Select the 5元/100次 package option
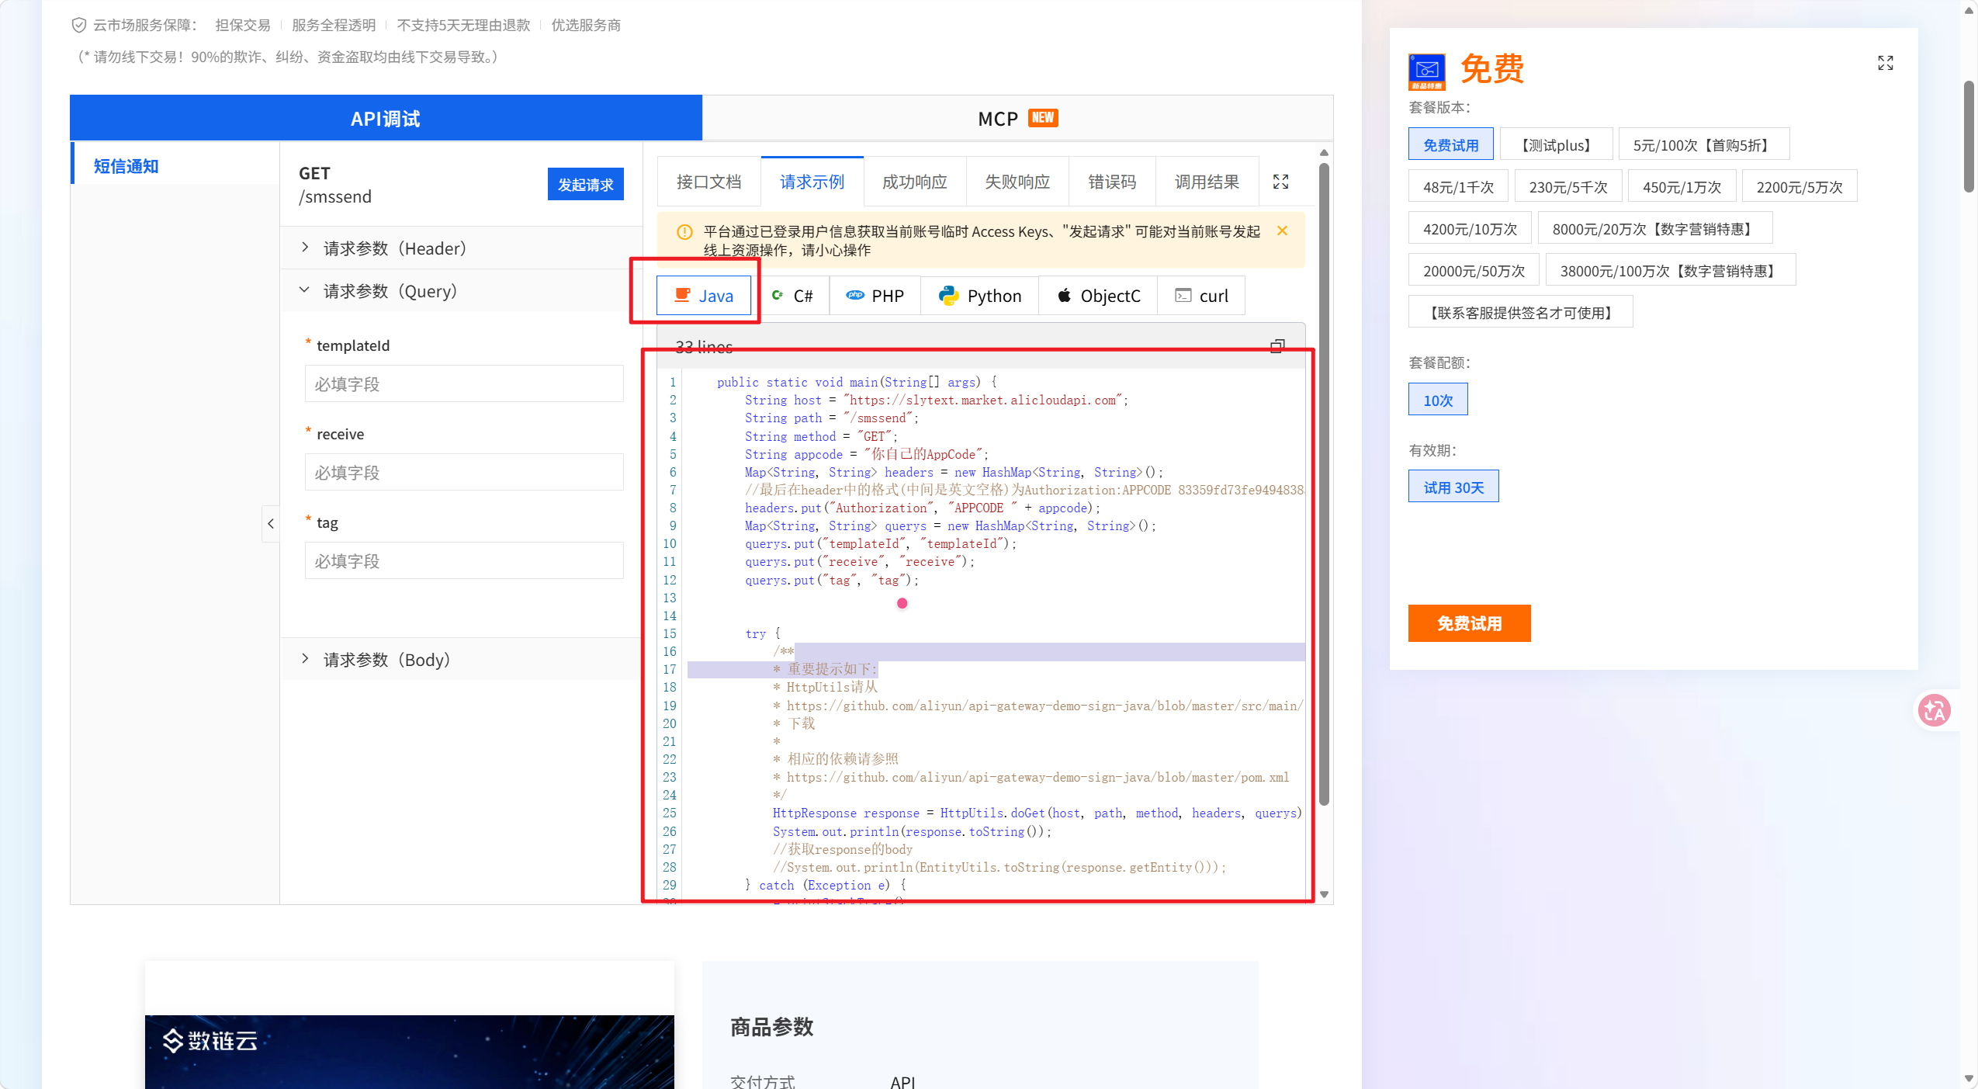 pos(1704,144)
